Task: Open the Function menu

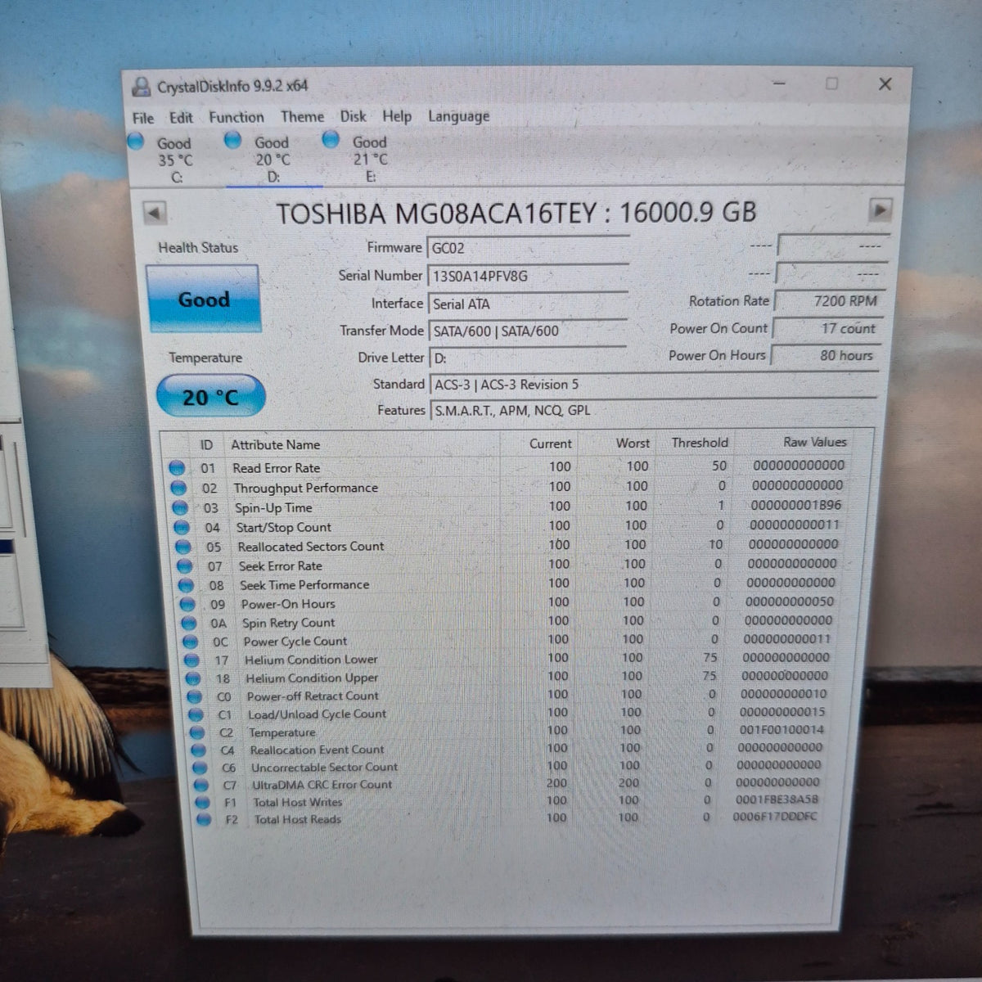Action: (x=236, y=117)
